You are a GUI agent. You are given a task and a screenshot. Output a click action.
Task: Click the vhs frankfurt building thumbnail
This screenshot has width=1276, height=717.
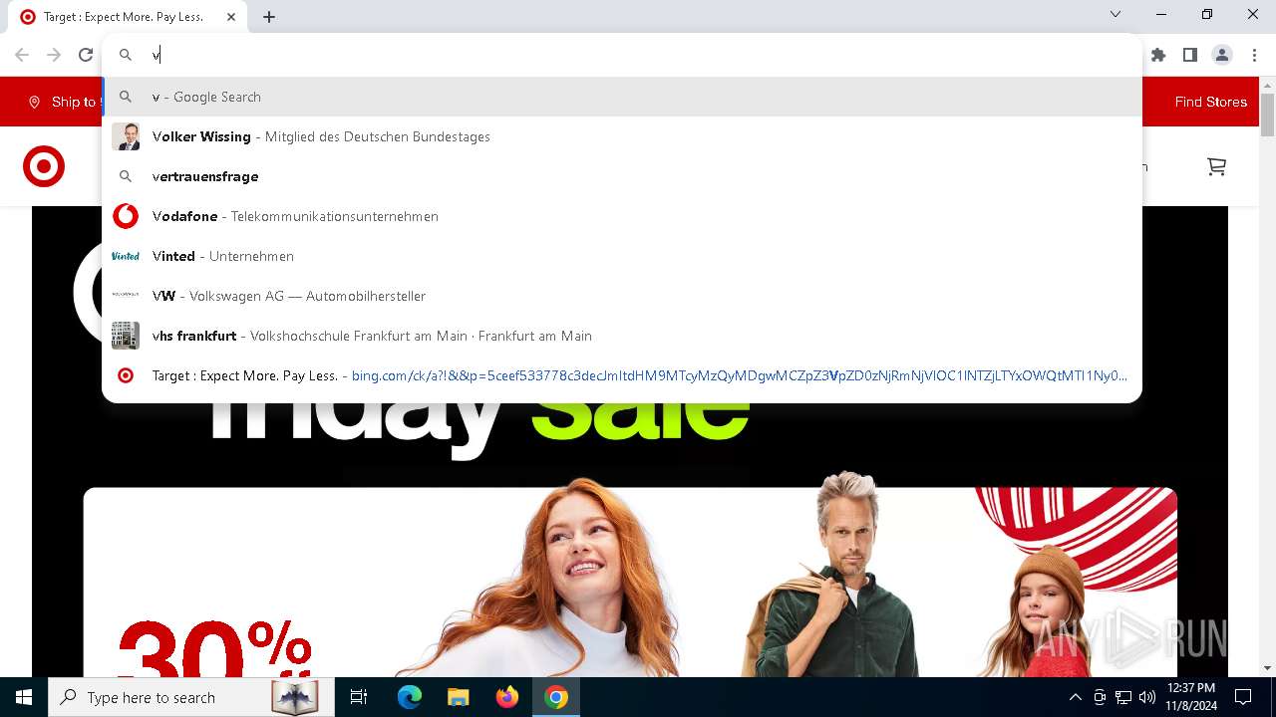point(126,336)
